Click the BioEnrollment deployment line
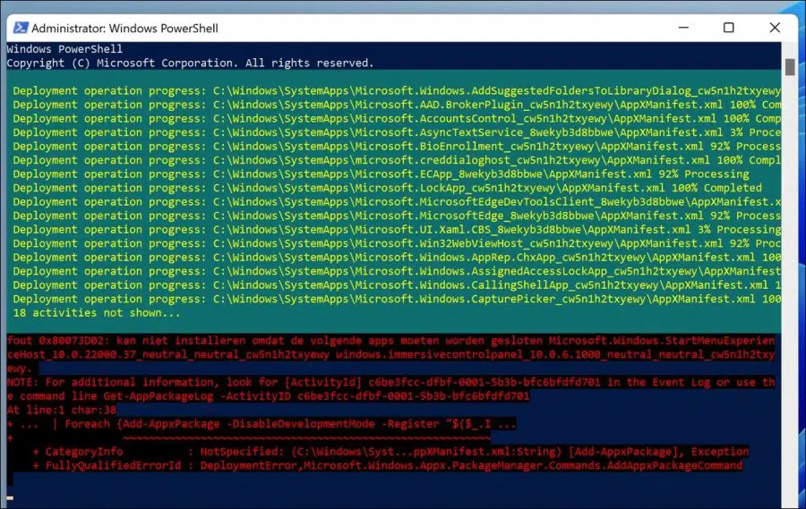This screenshot has height=509, width=806. tap(397, 147)
